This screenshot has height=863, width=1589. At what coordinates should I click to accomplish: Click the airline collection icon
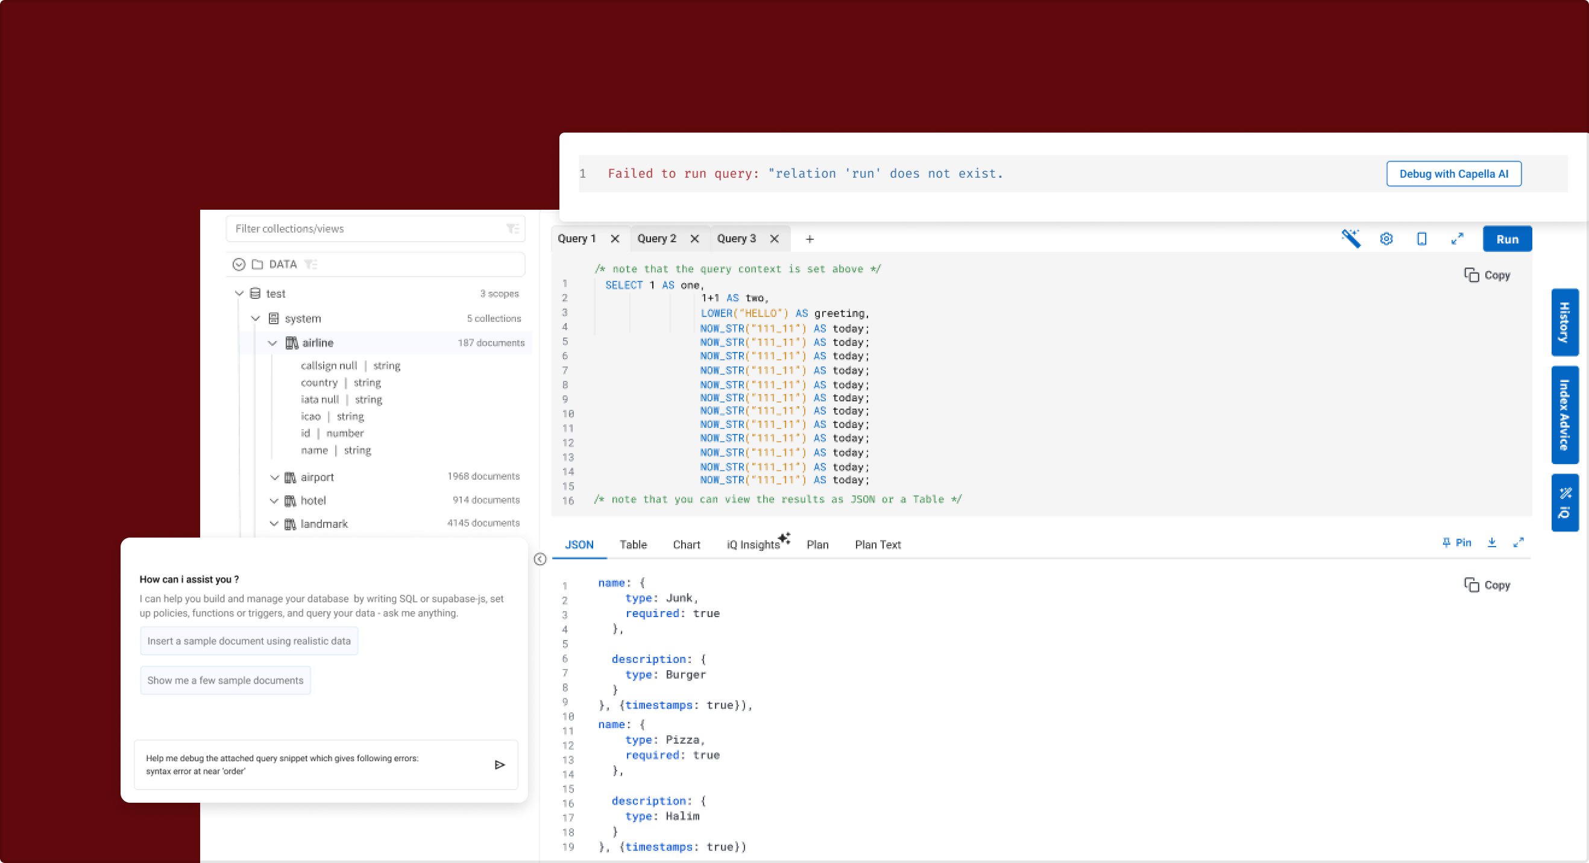[x=292, y=343]
